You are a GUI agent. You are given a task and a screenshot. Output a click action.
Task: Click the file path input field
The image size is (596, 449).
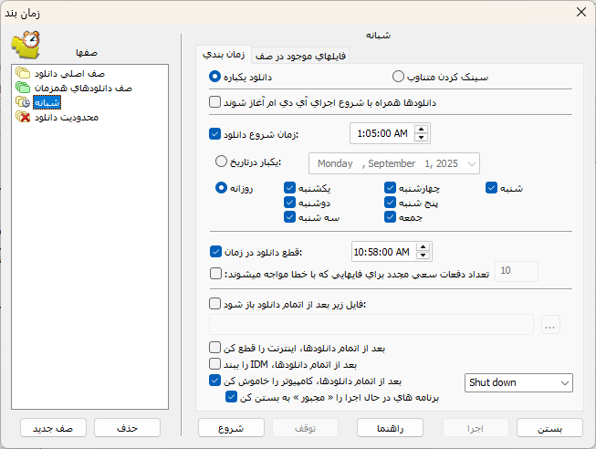[371, 324]
